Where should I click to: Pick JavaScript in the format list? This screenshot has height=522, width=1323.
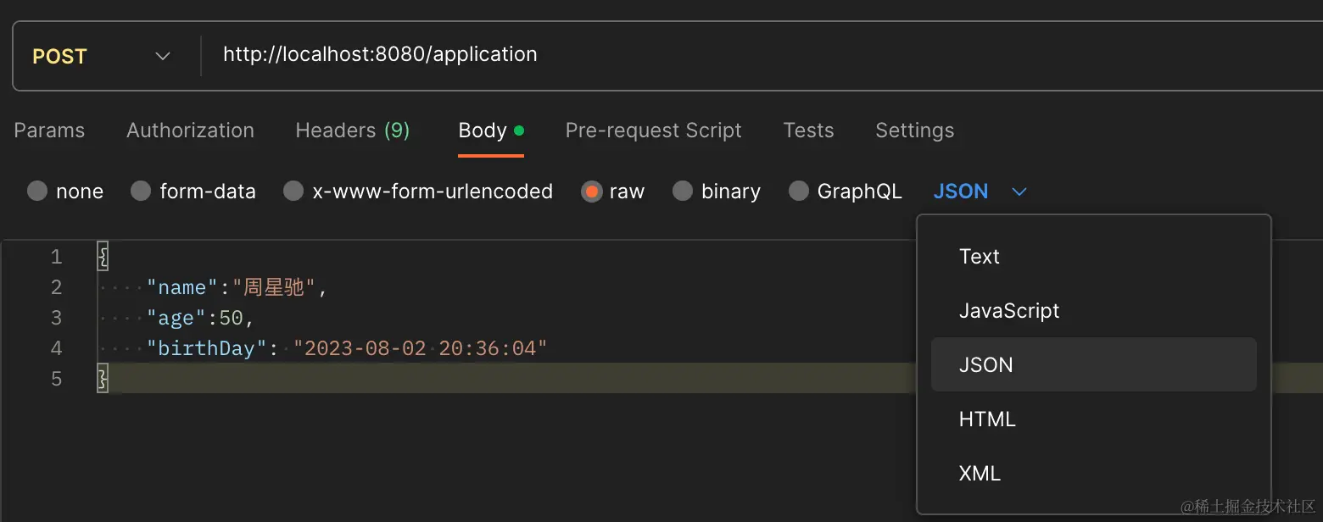point(1009,311)
